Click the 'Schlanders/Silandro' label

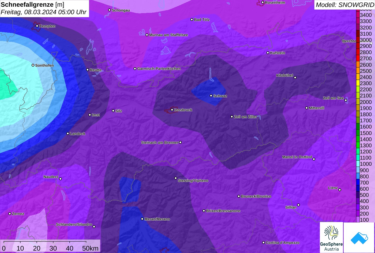[x=74, y=224]
